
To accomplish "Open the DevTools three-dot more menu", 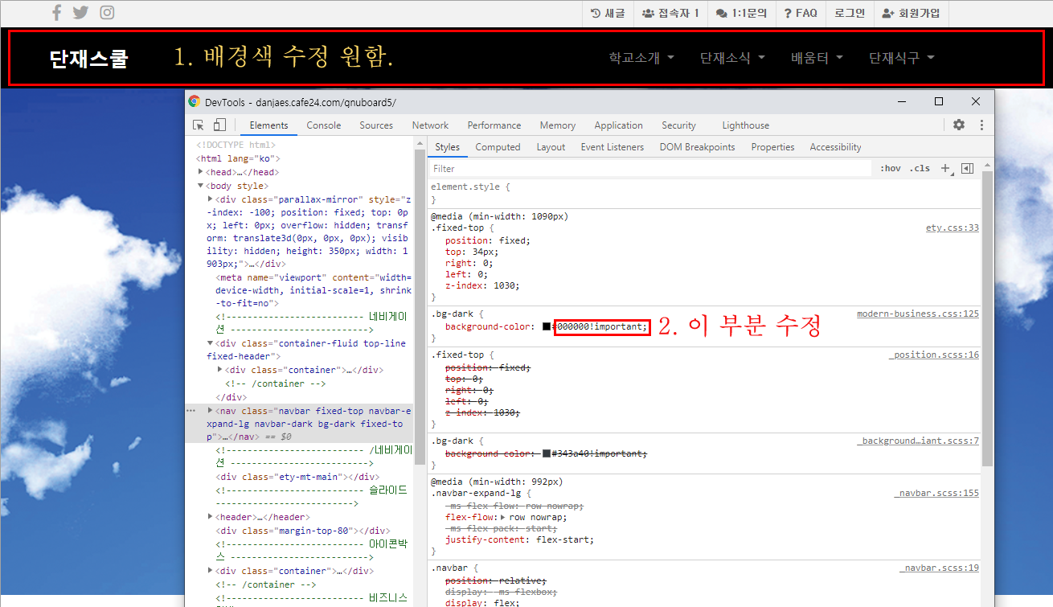I will (x=981, y=125).
